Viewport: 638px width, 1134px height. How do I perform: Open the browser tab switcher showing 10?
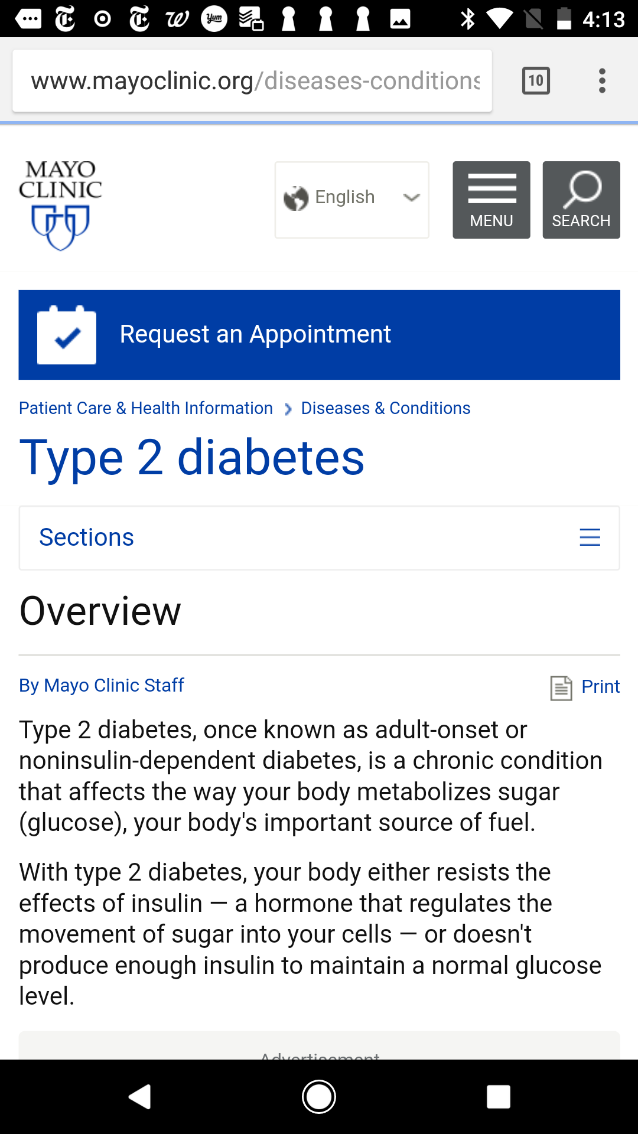coord(536,80)
